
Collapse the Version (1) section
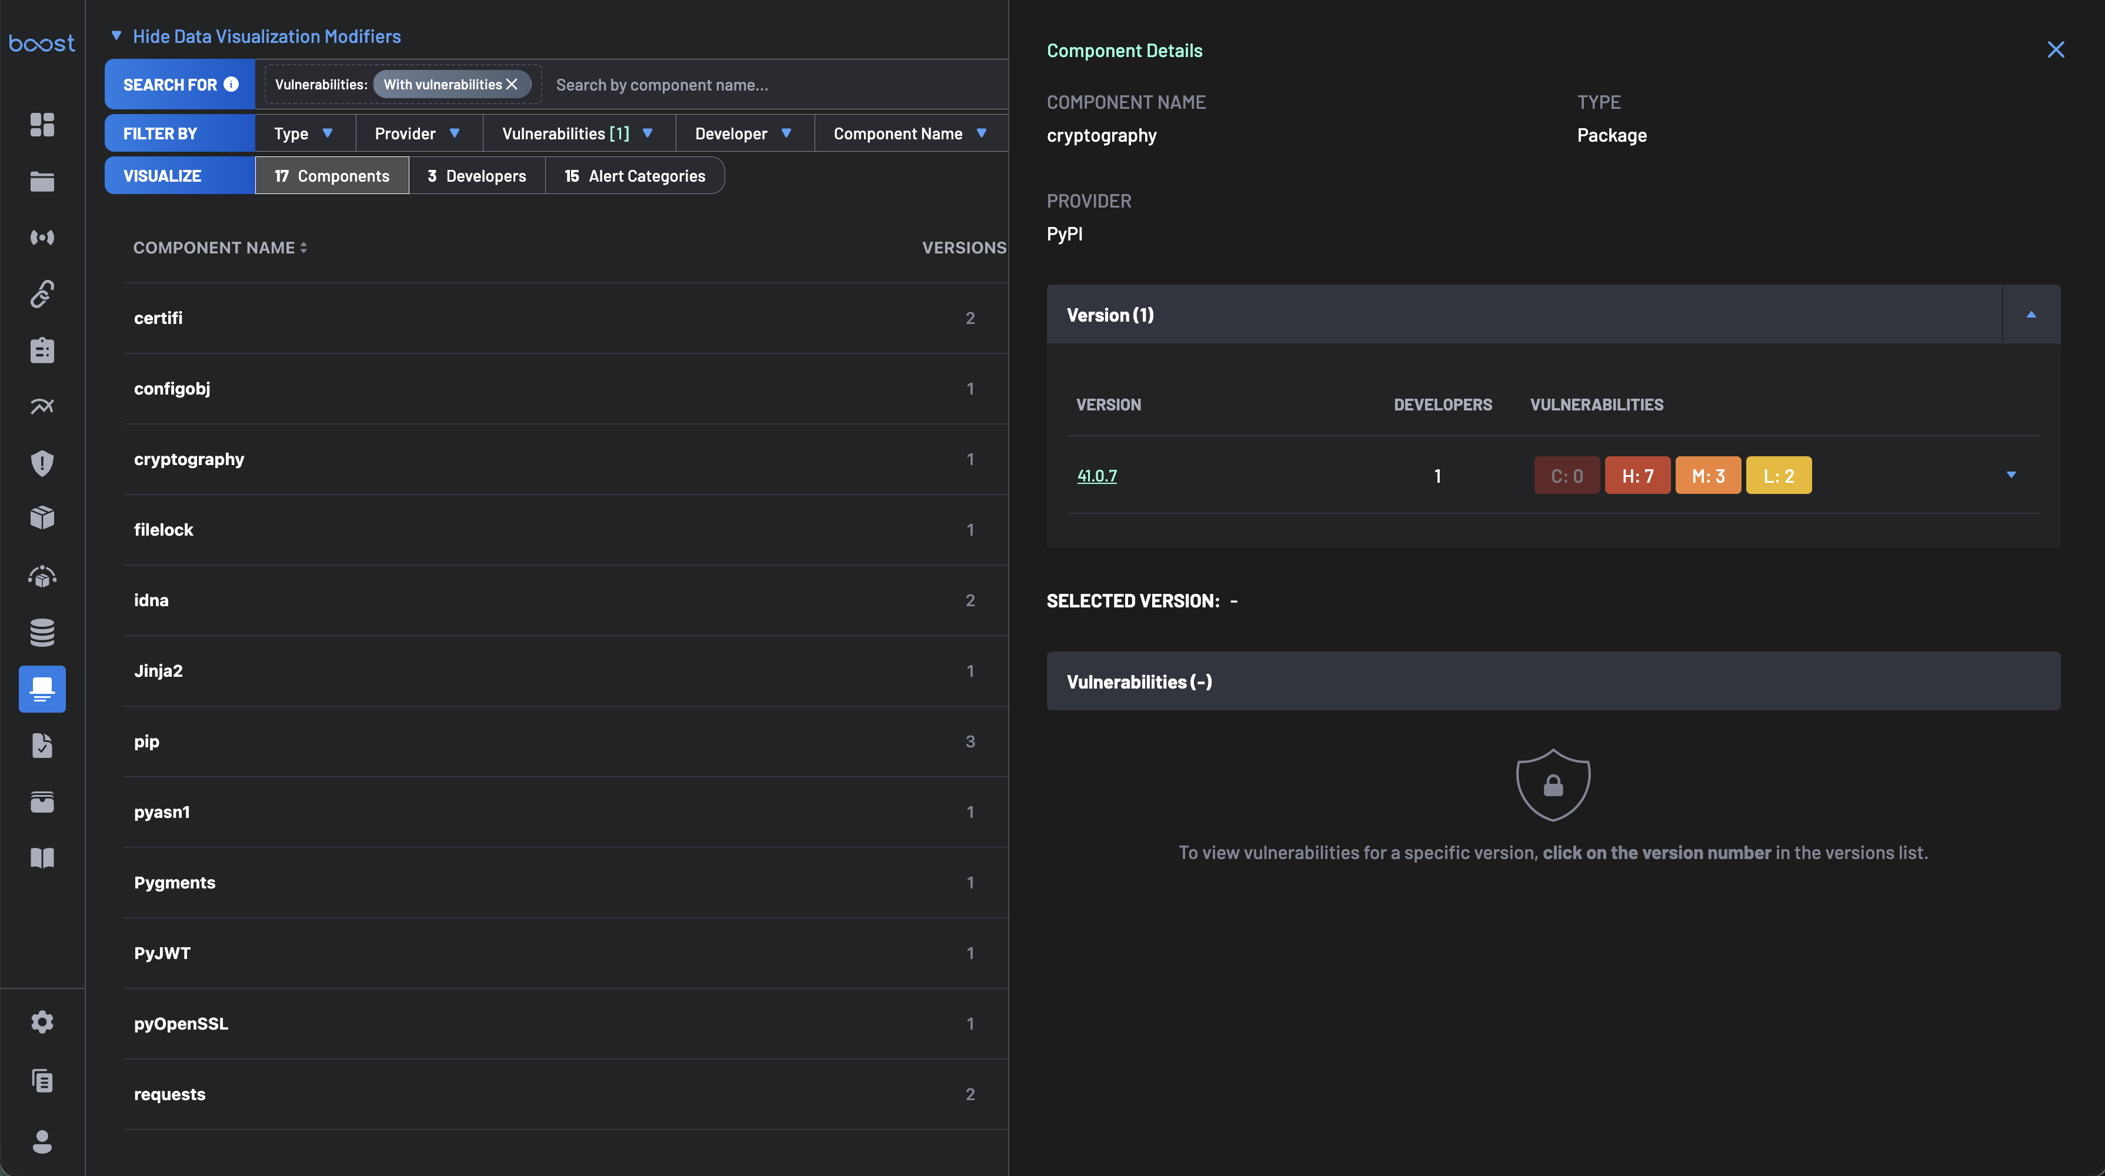pyautogui.click(x=2031, y=315)
